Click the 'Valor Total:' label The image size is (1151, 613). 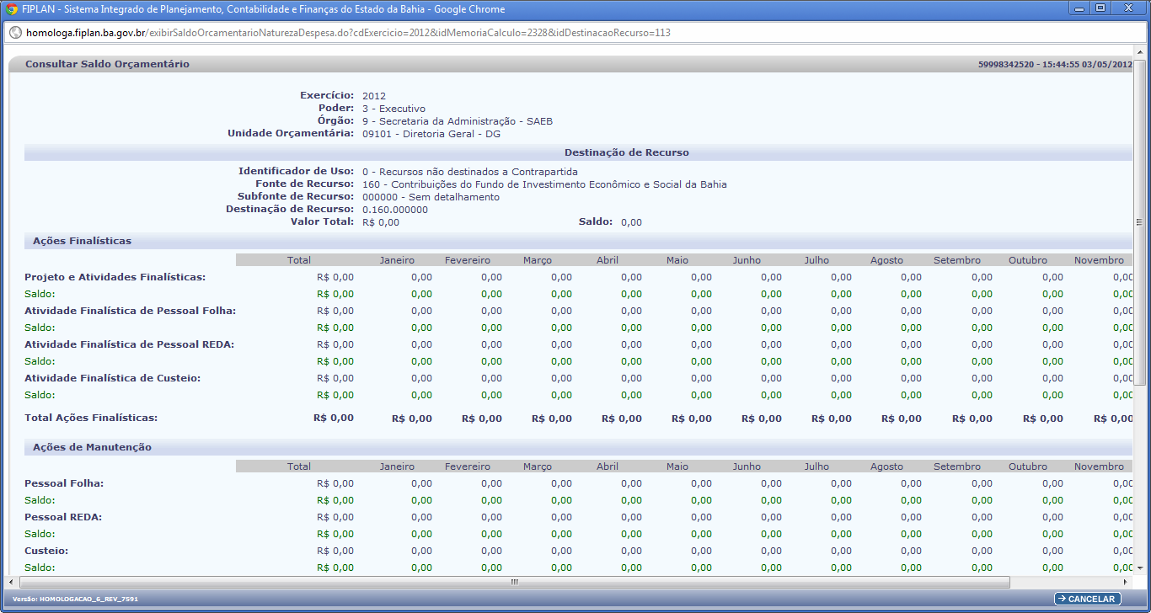pyautogui.click(x=322, y=221)
